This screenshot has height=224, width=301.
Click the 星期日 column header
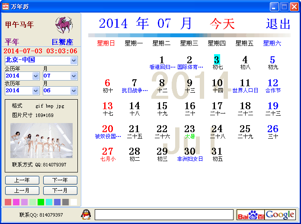[106, 43]
